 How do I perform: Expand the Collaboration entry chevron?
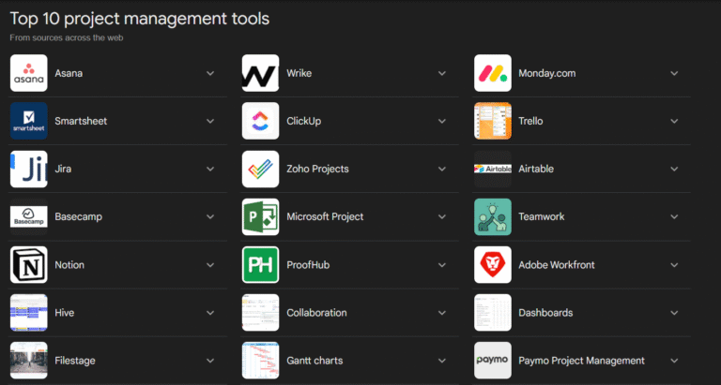click(x=442, y=313)
